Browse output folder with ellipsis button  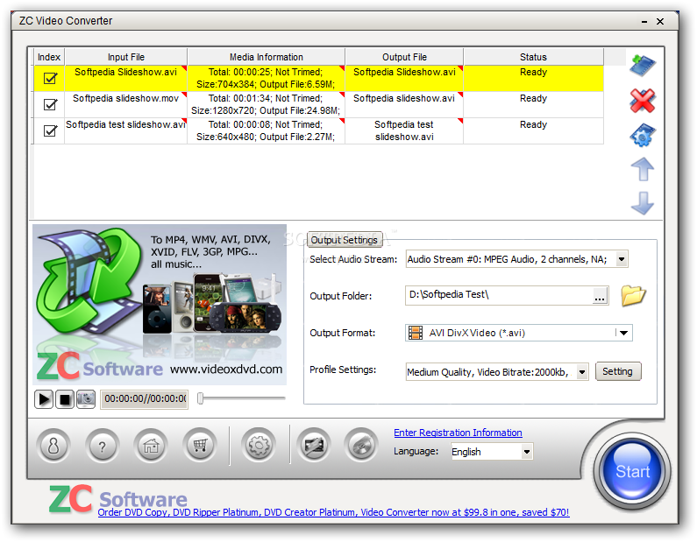(600, 296)
